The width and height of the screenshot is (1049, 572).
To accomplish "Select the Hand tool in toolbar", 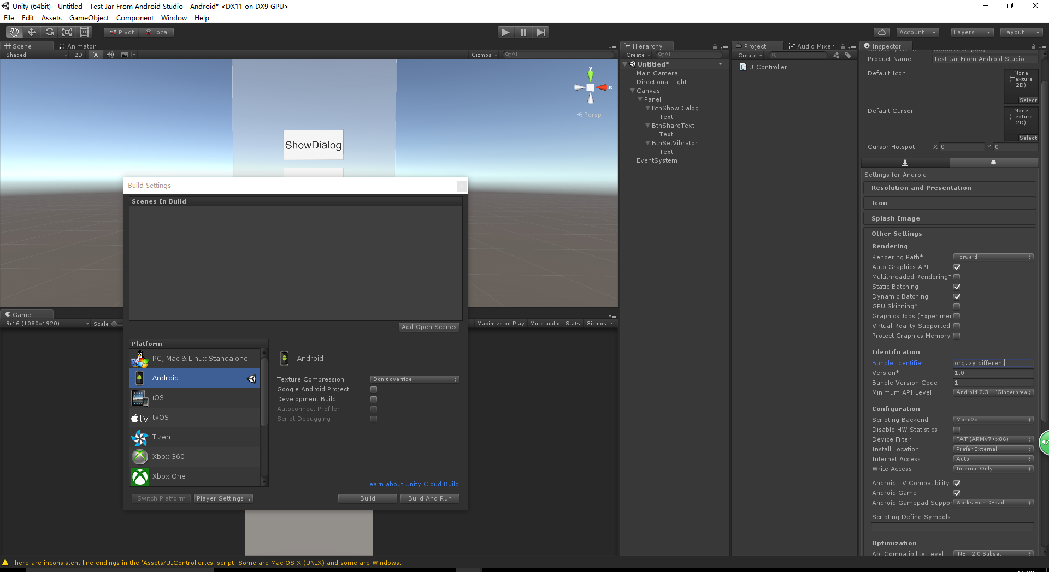I will 14,32.
